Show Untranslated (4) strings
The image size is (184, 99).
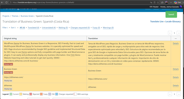[x=49, y=27]
